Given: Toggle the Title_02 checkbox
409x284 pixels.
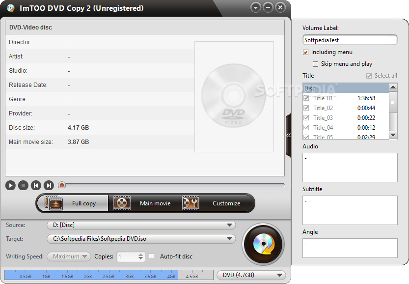Looking at the screenshot, I should click(x=306, y=108).
